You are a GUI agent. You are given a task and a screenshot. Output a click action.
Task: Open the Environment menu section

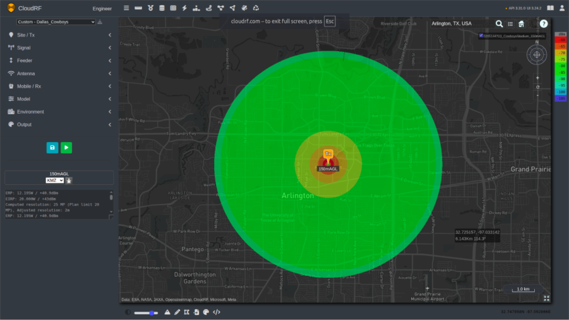[59, 112]
